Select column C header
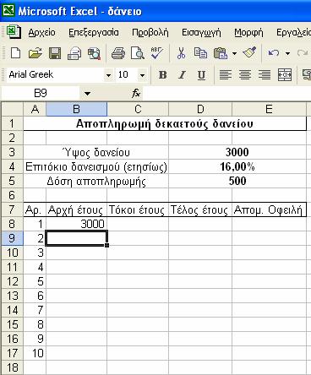This screenshot has height=375, width=311. pyautogui.click(x=138, y=109)
